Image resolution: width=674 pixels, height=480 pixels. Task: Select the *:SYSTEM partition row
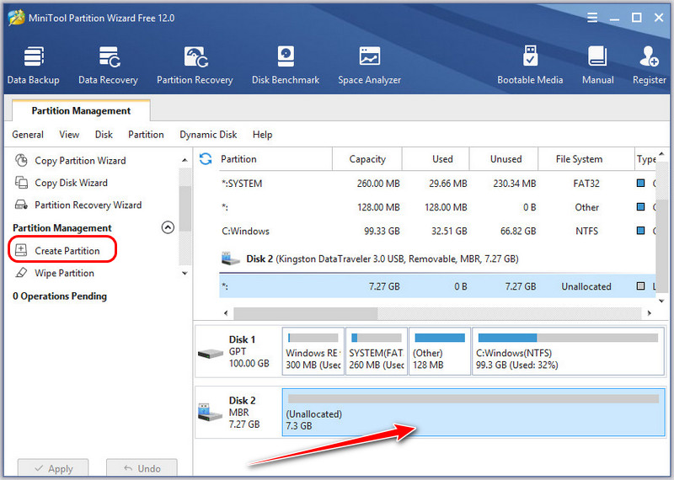[x=437, y=184]
